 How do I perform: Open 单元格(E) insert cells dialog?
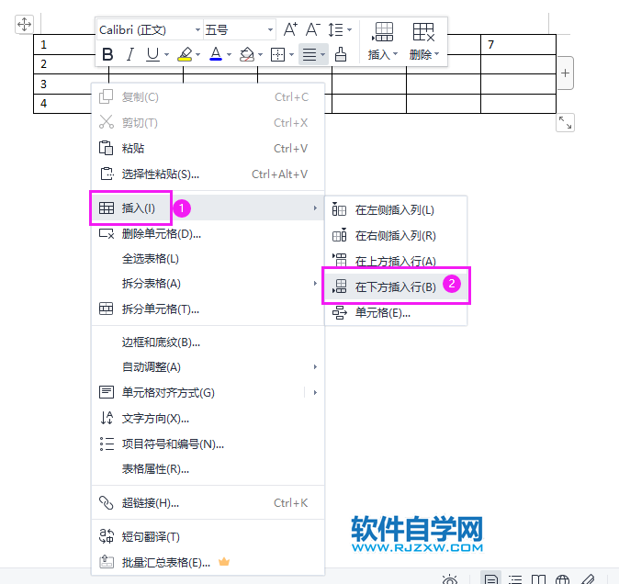(x=396, y=312)
